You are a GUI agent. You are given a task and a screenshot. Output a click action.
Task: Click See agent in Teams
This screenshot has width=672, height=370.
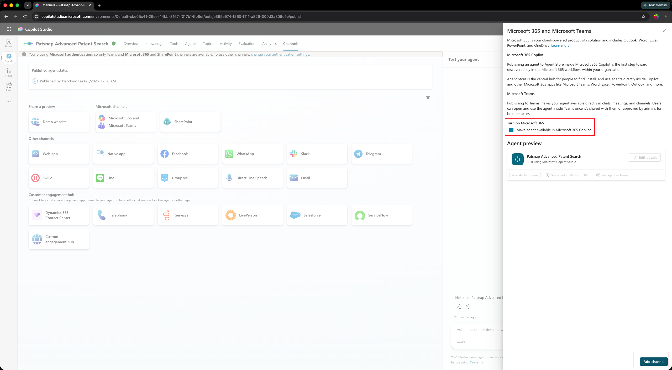[612, 175]
